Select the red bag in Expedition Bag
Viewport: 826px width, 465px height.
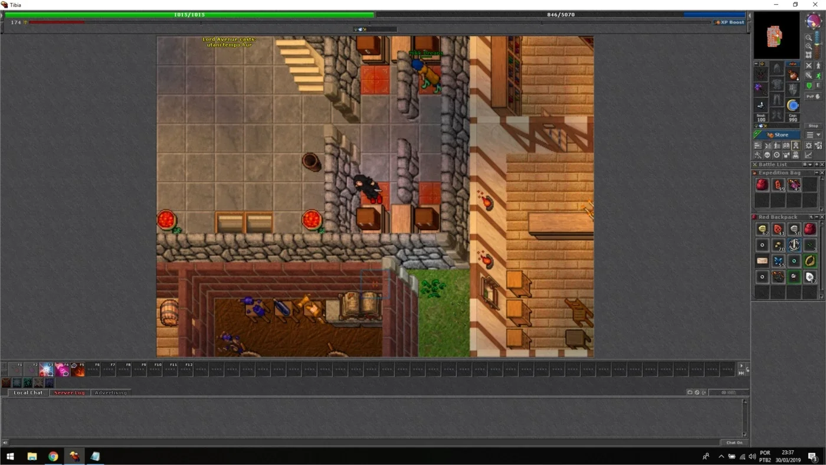(x=762, y=185)
